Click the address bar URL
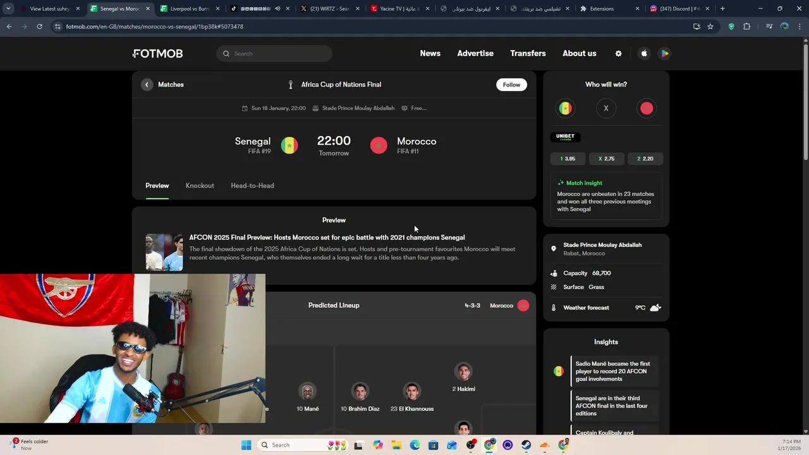This screenshot has height=455, width=809. tap(154, 27)
